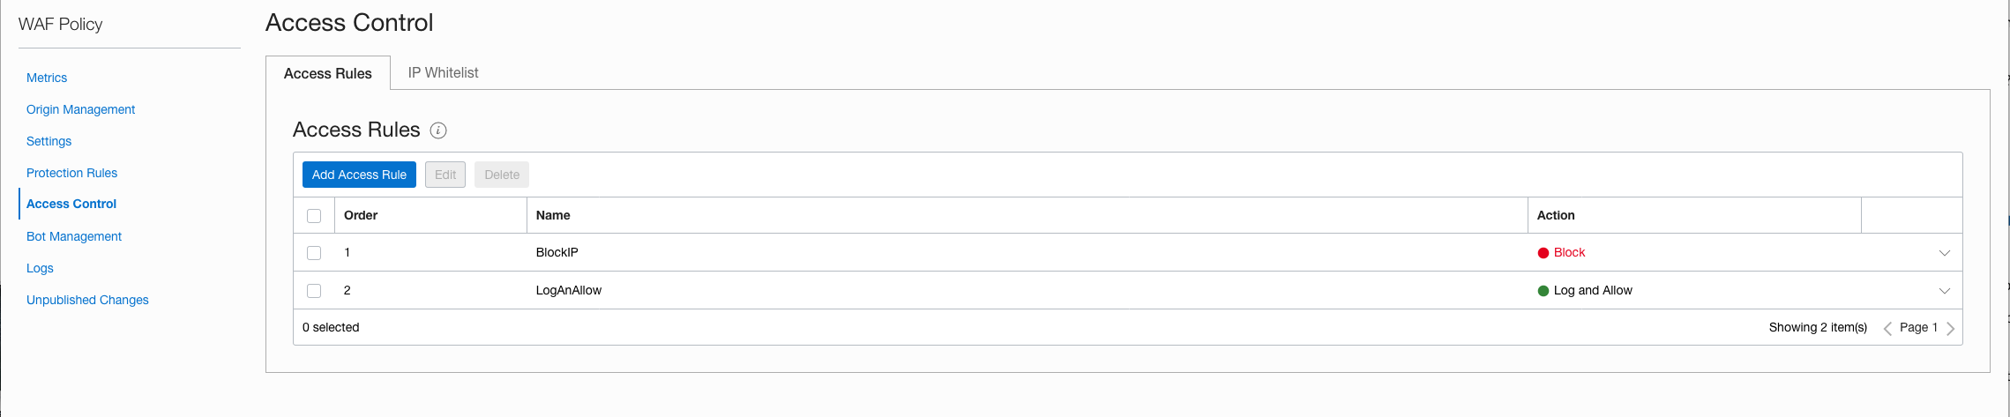Open Bot Management in the sidebar

tap(74, 236)
